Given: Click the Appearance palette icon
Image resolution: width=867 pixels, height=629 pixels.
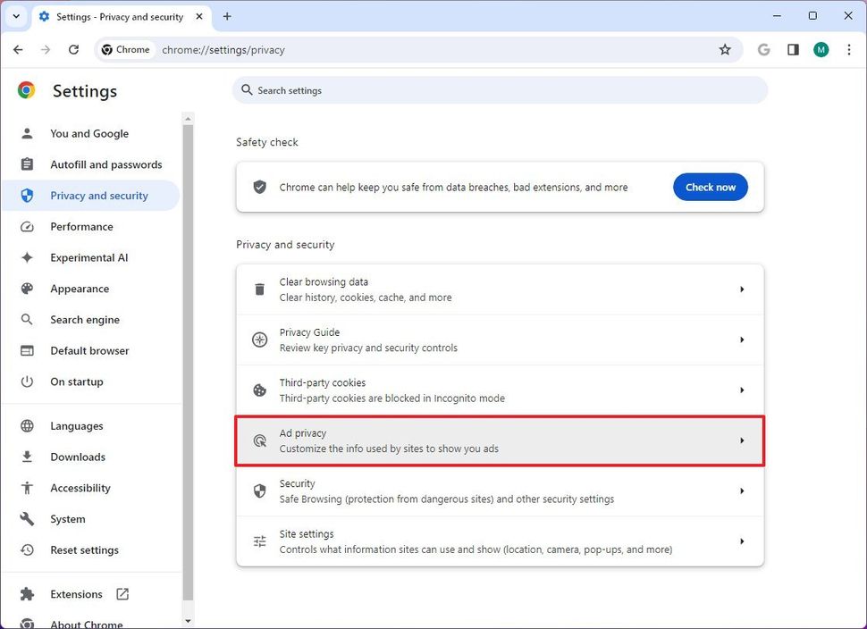Looking at the screenshot, I should pyautogui.click(x=28, y=288).
